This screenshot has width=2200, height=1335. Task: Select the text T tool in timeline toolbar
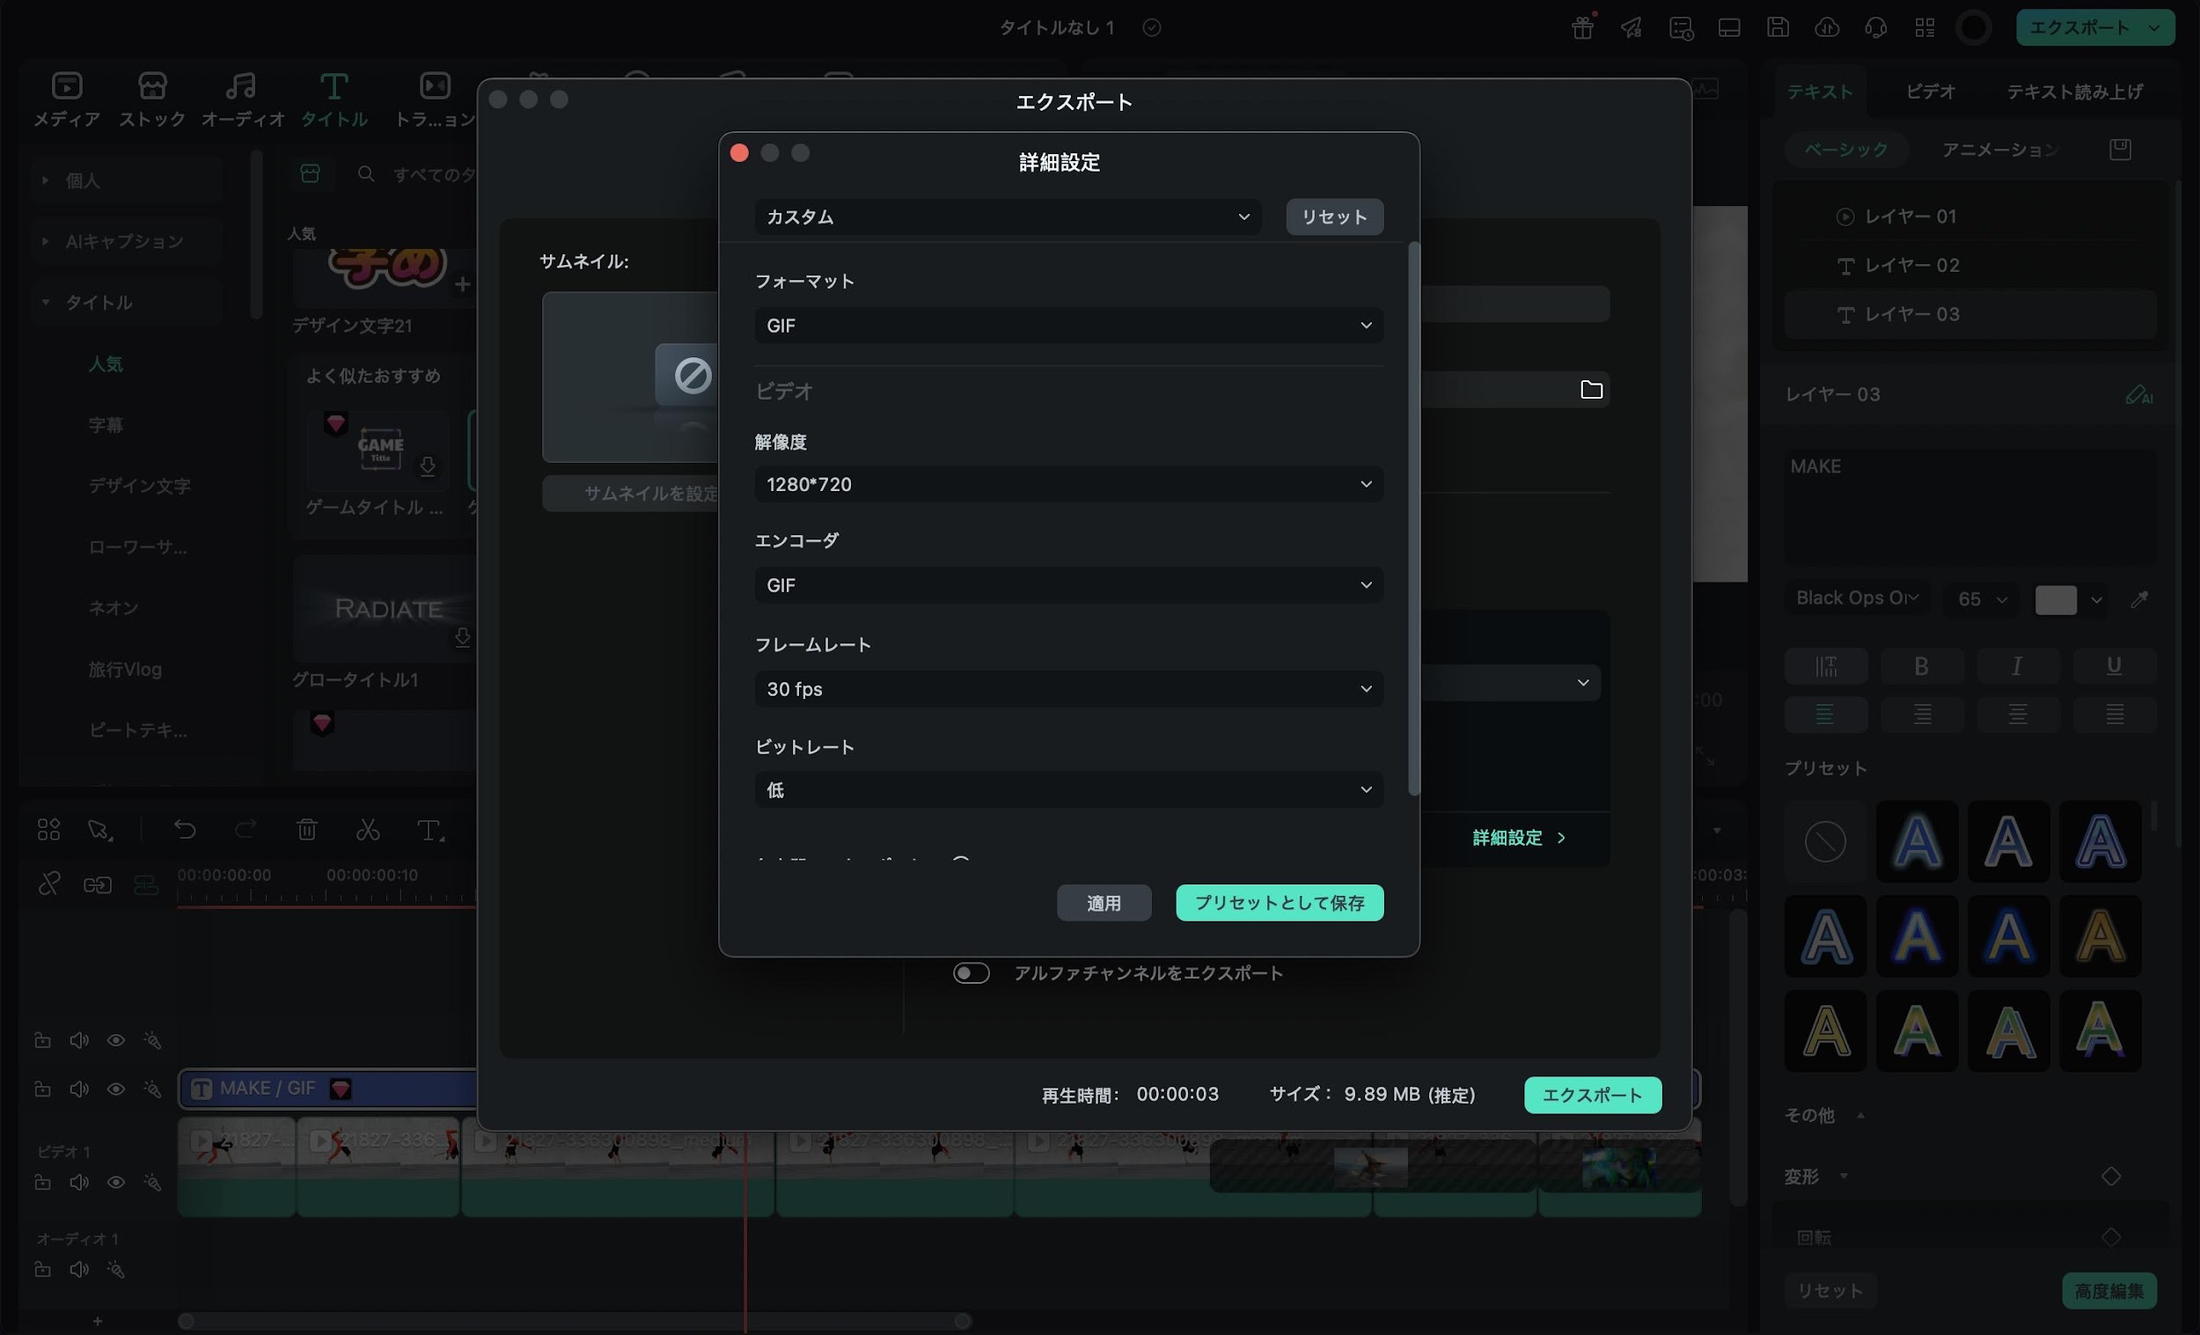click(429, 830)
